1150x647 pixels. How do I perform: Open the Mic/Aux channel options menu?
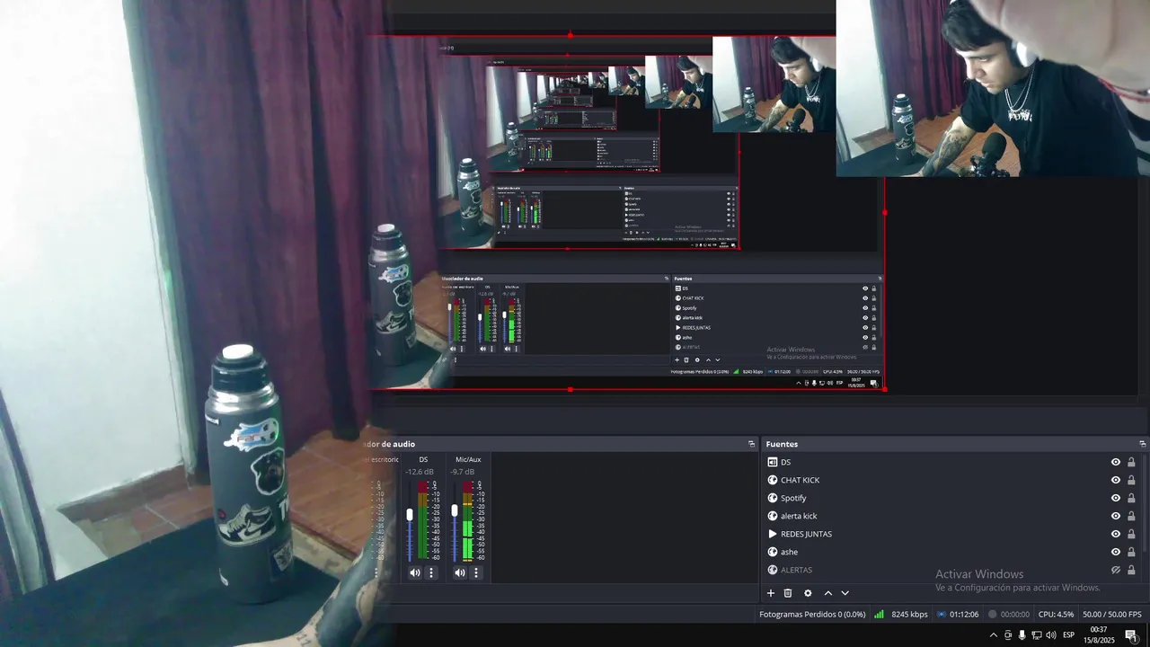point(476,572)
